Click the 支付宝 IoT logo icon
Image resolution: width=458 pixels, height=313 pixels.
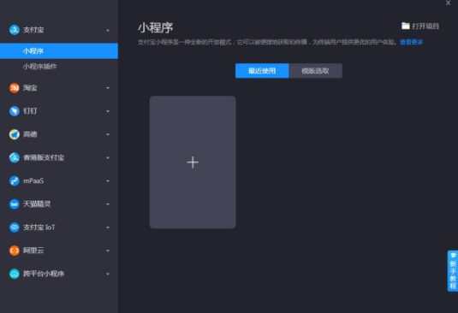[x=14, y=227]
